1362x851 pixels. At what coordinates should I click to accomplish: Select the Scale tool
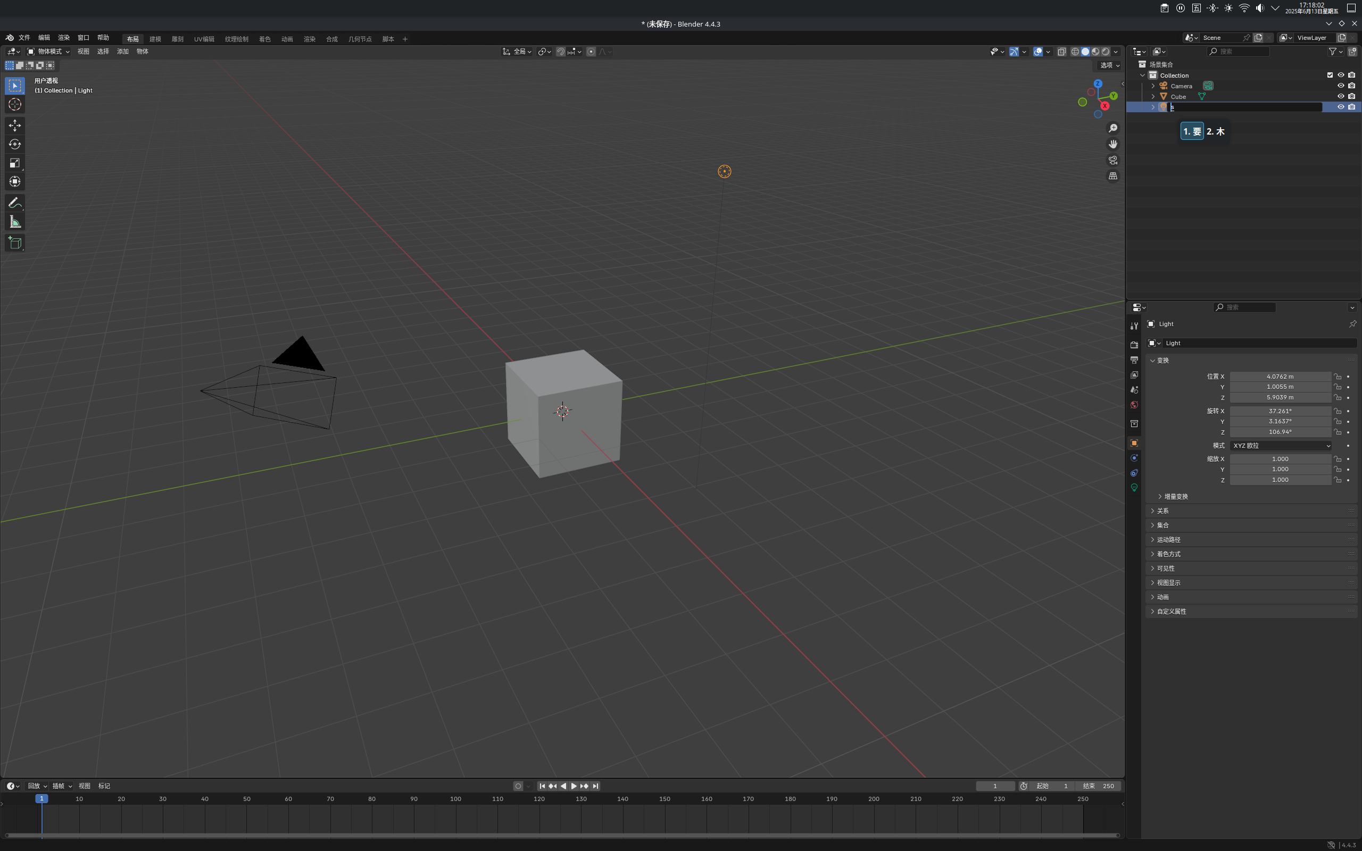pos(15,163)
